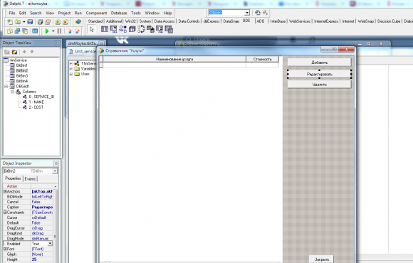
Task: Open the Enabled property value dropdown
Action: [50, 244]
